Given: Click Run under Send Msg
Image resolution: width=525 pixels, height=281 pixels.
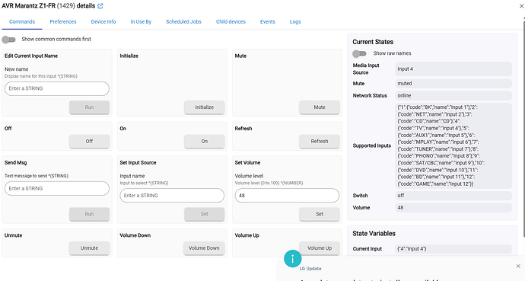Looking at the screenshot, I should click(89, 214).
